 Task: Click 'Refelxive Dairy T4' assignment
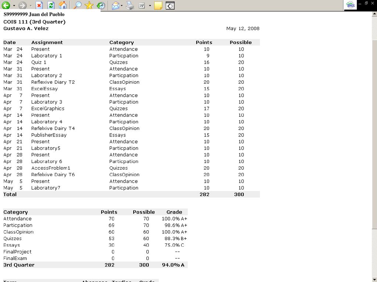pyautogui.click(x=53, y=128)
